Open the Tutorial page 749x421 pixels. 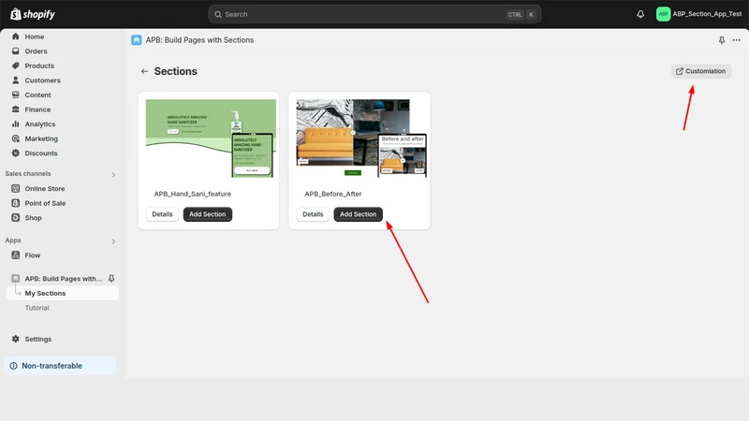(37, 308)
